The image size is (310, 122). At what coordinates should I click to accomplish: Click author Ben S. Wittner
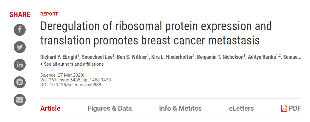[x=132, y=57]
